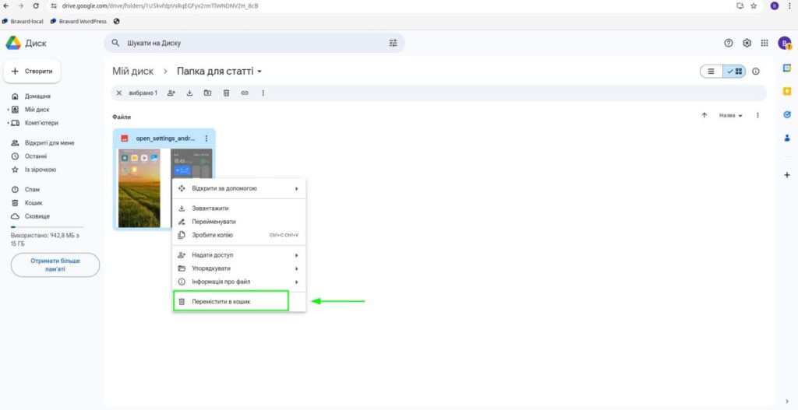This screenshot has width=798, height=410.
Task: Open file card three-dot menu
Action: 206,138
